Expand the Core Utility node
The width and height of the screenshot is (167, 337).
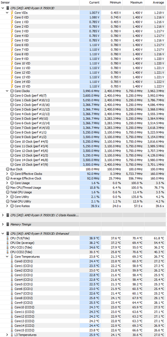(7, 197)
